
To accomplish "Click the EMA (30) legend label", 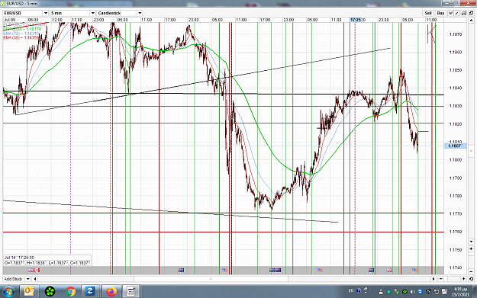I will 21,37.
